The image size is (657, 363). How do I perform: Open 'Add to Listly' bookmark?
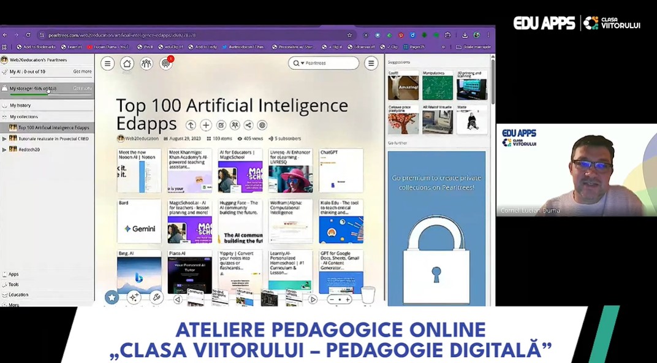203,47
